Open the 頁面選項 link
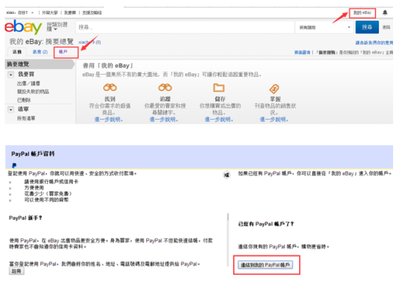Image resolution: width=407 pixels, height=282 pixels. [x=302, y=53]
